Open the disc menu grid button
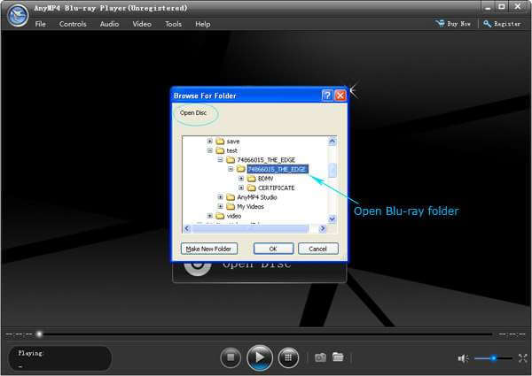The image size is (532, 376). [288, 357]
